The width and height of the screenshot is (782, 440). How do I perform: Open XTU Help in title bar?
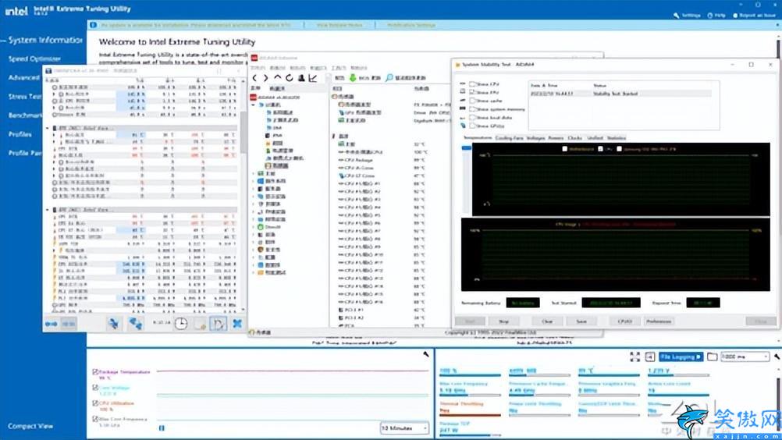click(716, 16)
